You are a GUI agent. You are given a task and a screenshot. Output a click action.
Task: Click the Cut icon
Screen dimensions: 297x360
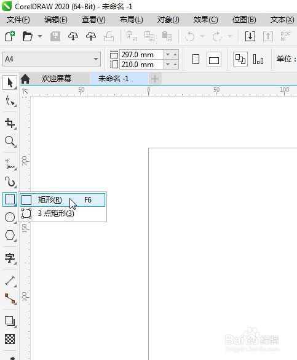tap(132, 36)
